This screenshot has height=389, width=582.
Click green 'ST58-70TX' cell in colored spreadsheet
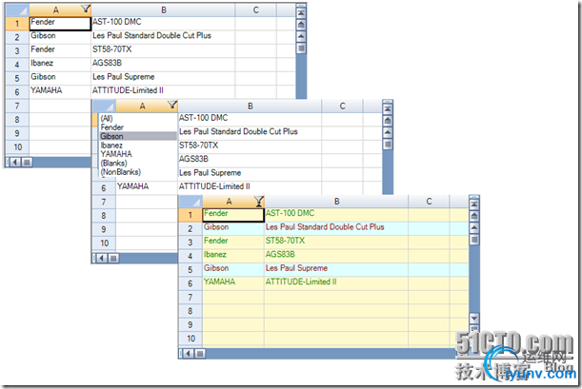(336, 242)
